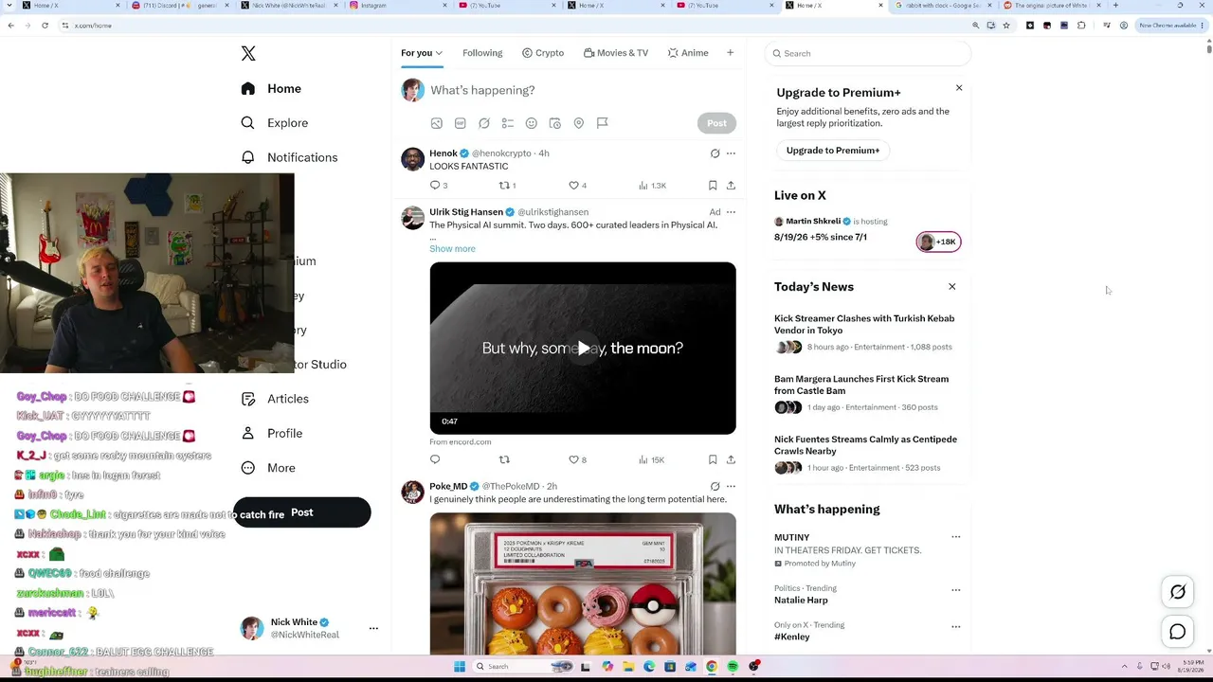Add a poll to the new post
Screen dimensions: 1213x682
point(507,123)
